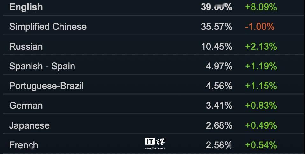This screenshot has width=305, height=154.
Task: Click the +0.49% Japanese change value
Action: pyautogui.click(x=261, y=125)
